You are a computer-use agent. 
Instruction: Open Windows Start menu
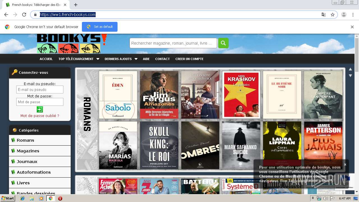tap(8, 198)
